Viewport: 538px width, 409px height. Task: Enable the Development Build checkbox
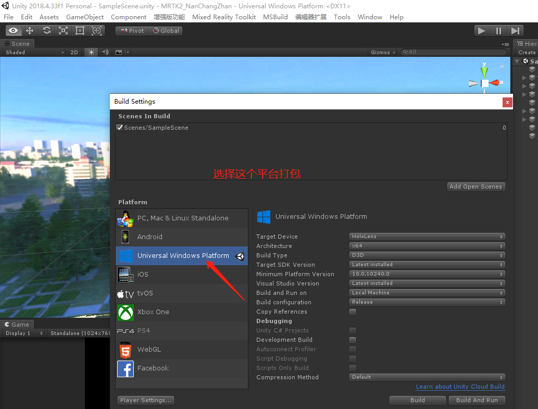(353, 340)
